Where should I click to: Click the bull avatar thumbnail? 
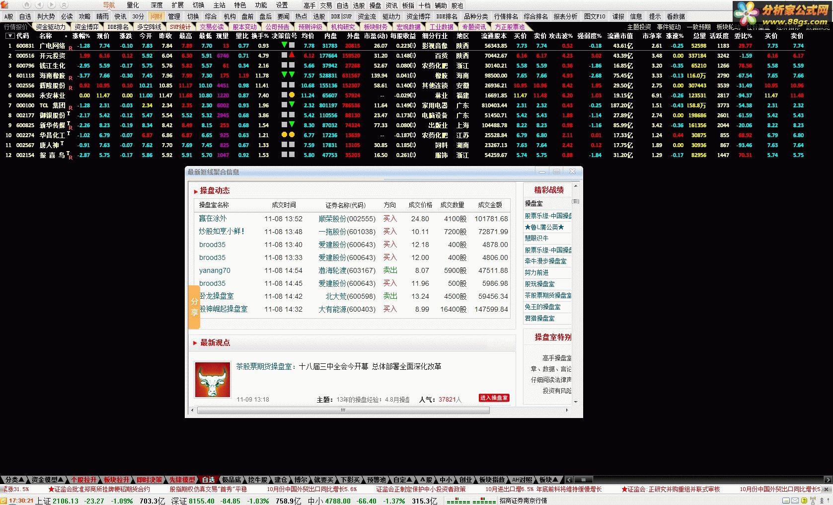(x=213, y=380)
